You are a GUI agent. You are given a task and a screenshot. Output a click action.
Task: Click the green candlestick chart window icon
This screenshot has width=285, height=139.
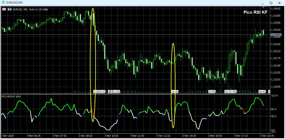pos(3,3)
